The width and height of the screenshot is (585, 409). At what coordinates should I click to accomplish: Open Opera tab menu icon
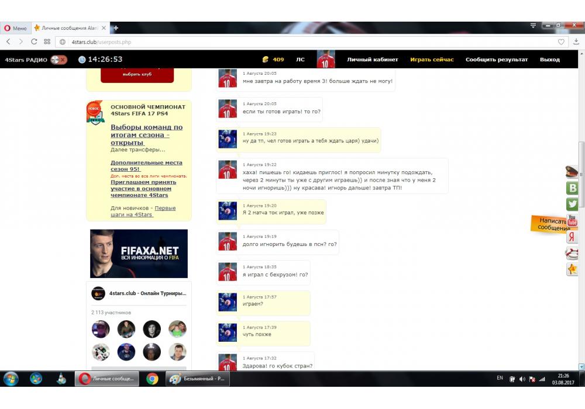(x=533, y=25)
